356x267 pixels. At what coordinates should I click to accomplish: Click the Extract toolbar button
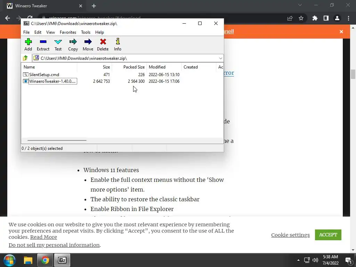(43, 44)
